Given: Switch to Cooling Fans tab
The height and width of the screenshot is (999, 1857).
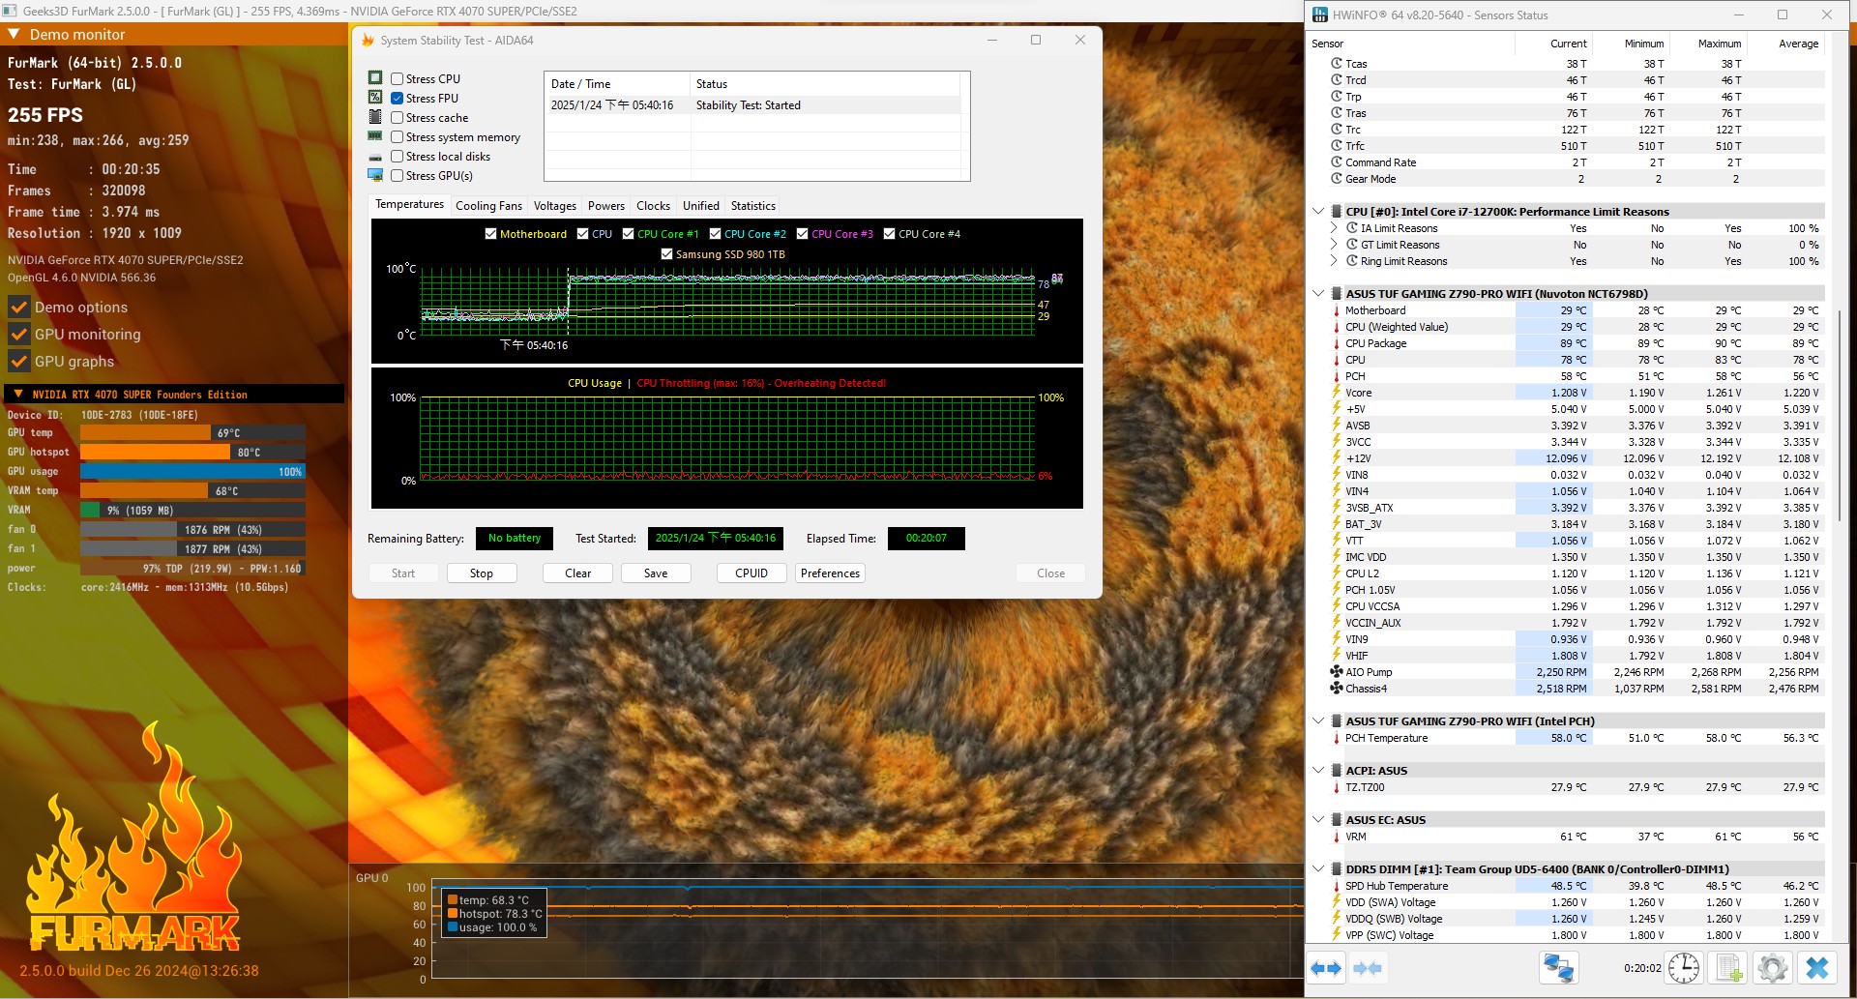Looking at the screenshot, I should pyautogui.click(x=488, y=206).
